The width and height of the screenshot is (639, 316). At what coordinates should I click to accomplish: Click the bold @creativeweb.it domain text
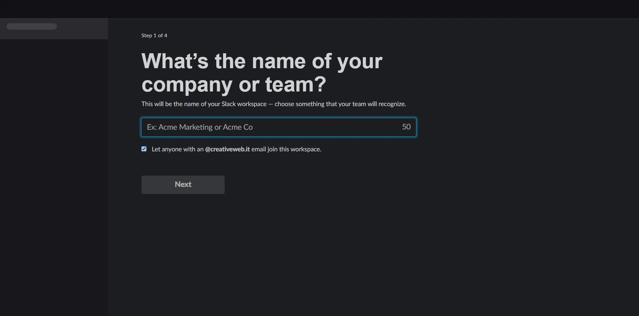point(227,149)
